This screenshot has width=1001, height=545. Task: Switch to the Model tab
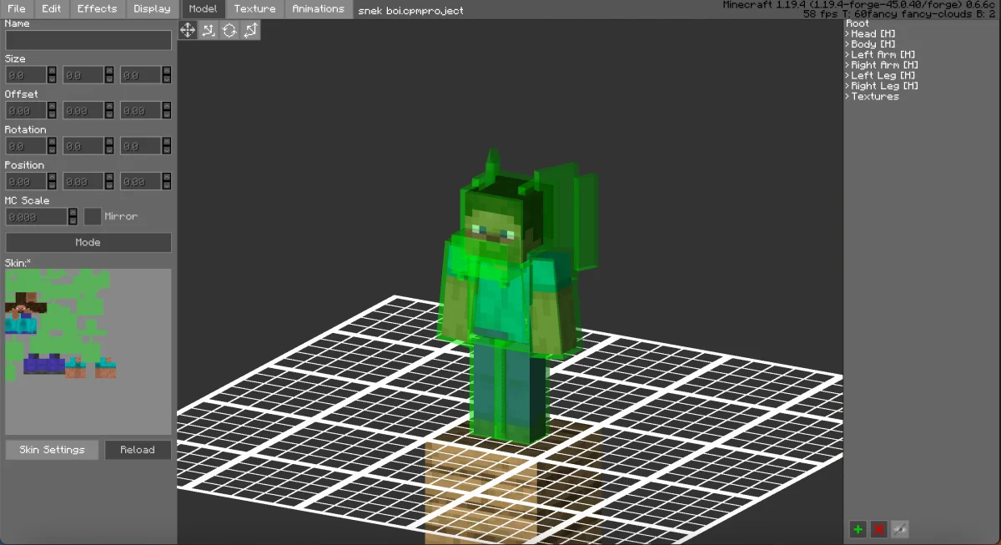(x=203, y=9)
